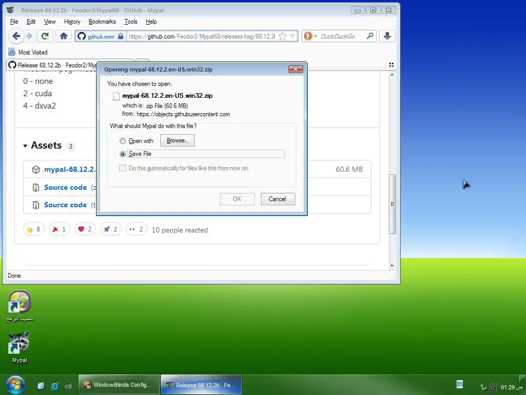The width and height of the screenshot is (526, 395).
Task: Open the Tools menu
Action: coord(131,22)
